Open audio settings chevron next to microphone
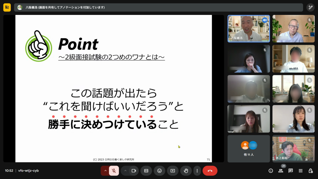 pyautogui.click(x=105, y=171)
